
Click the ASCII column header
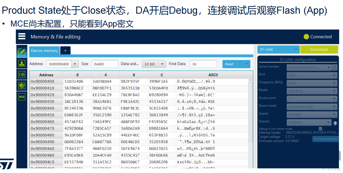pyautogui.click(x=213, y=75)
